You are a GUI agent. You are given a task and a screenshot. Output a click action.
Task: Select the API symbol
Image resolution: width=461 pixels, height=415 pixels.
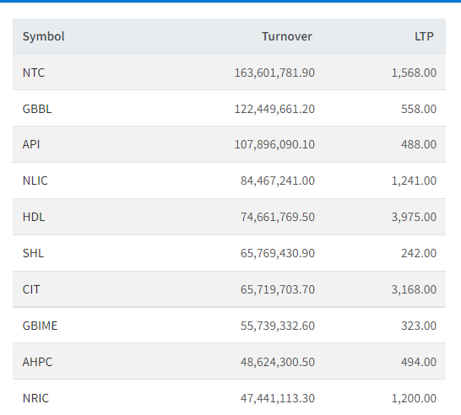pyautogui.click(x=31, y=144)
